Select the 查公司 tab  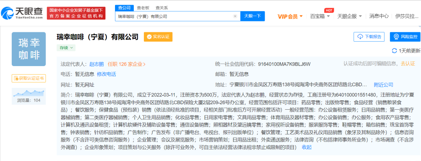coord(124,8)
